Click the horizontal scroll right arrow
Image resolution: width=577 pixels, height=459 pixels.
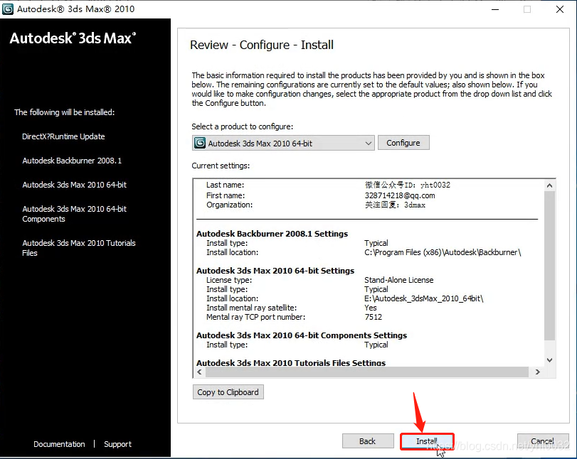[538, 372]
